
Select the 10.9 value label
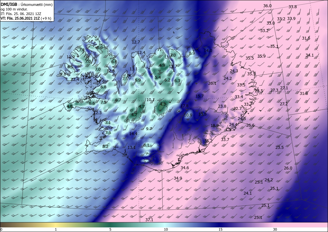coord(188,115)
